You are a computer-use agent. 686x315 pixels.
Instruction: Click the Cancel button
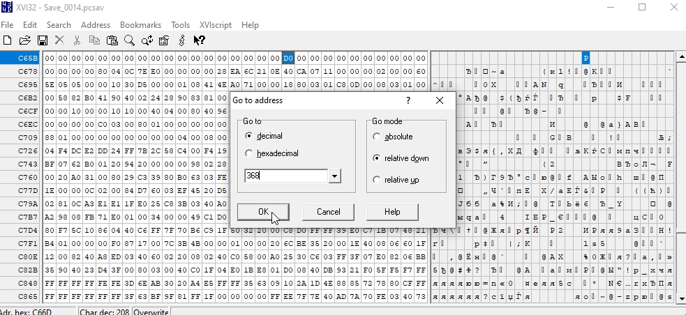(x=328, y=212)
